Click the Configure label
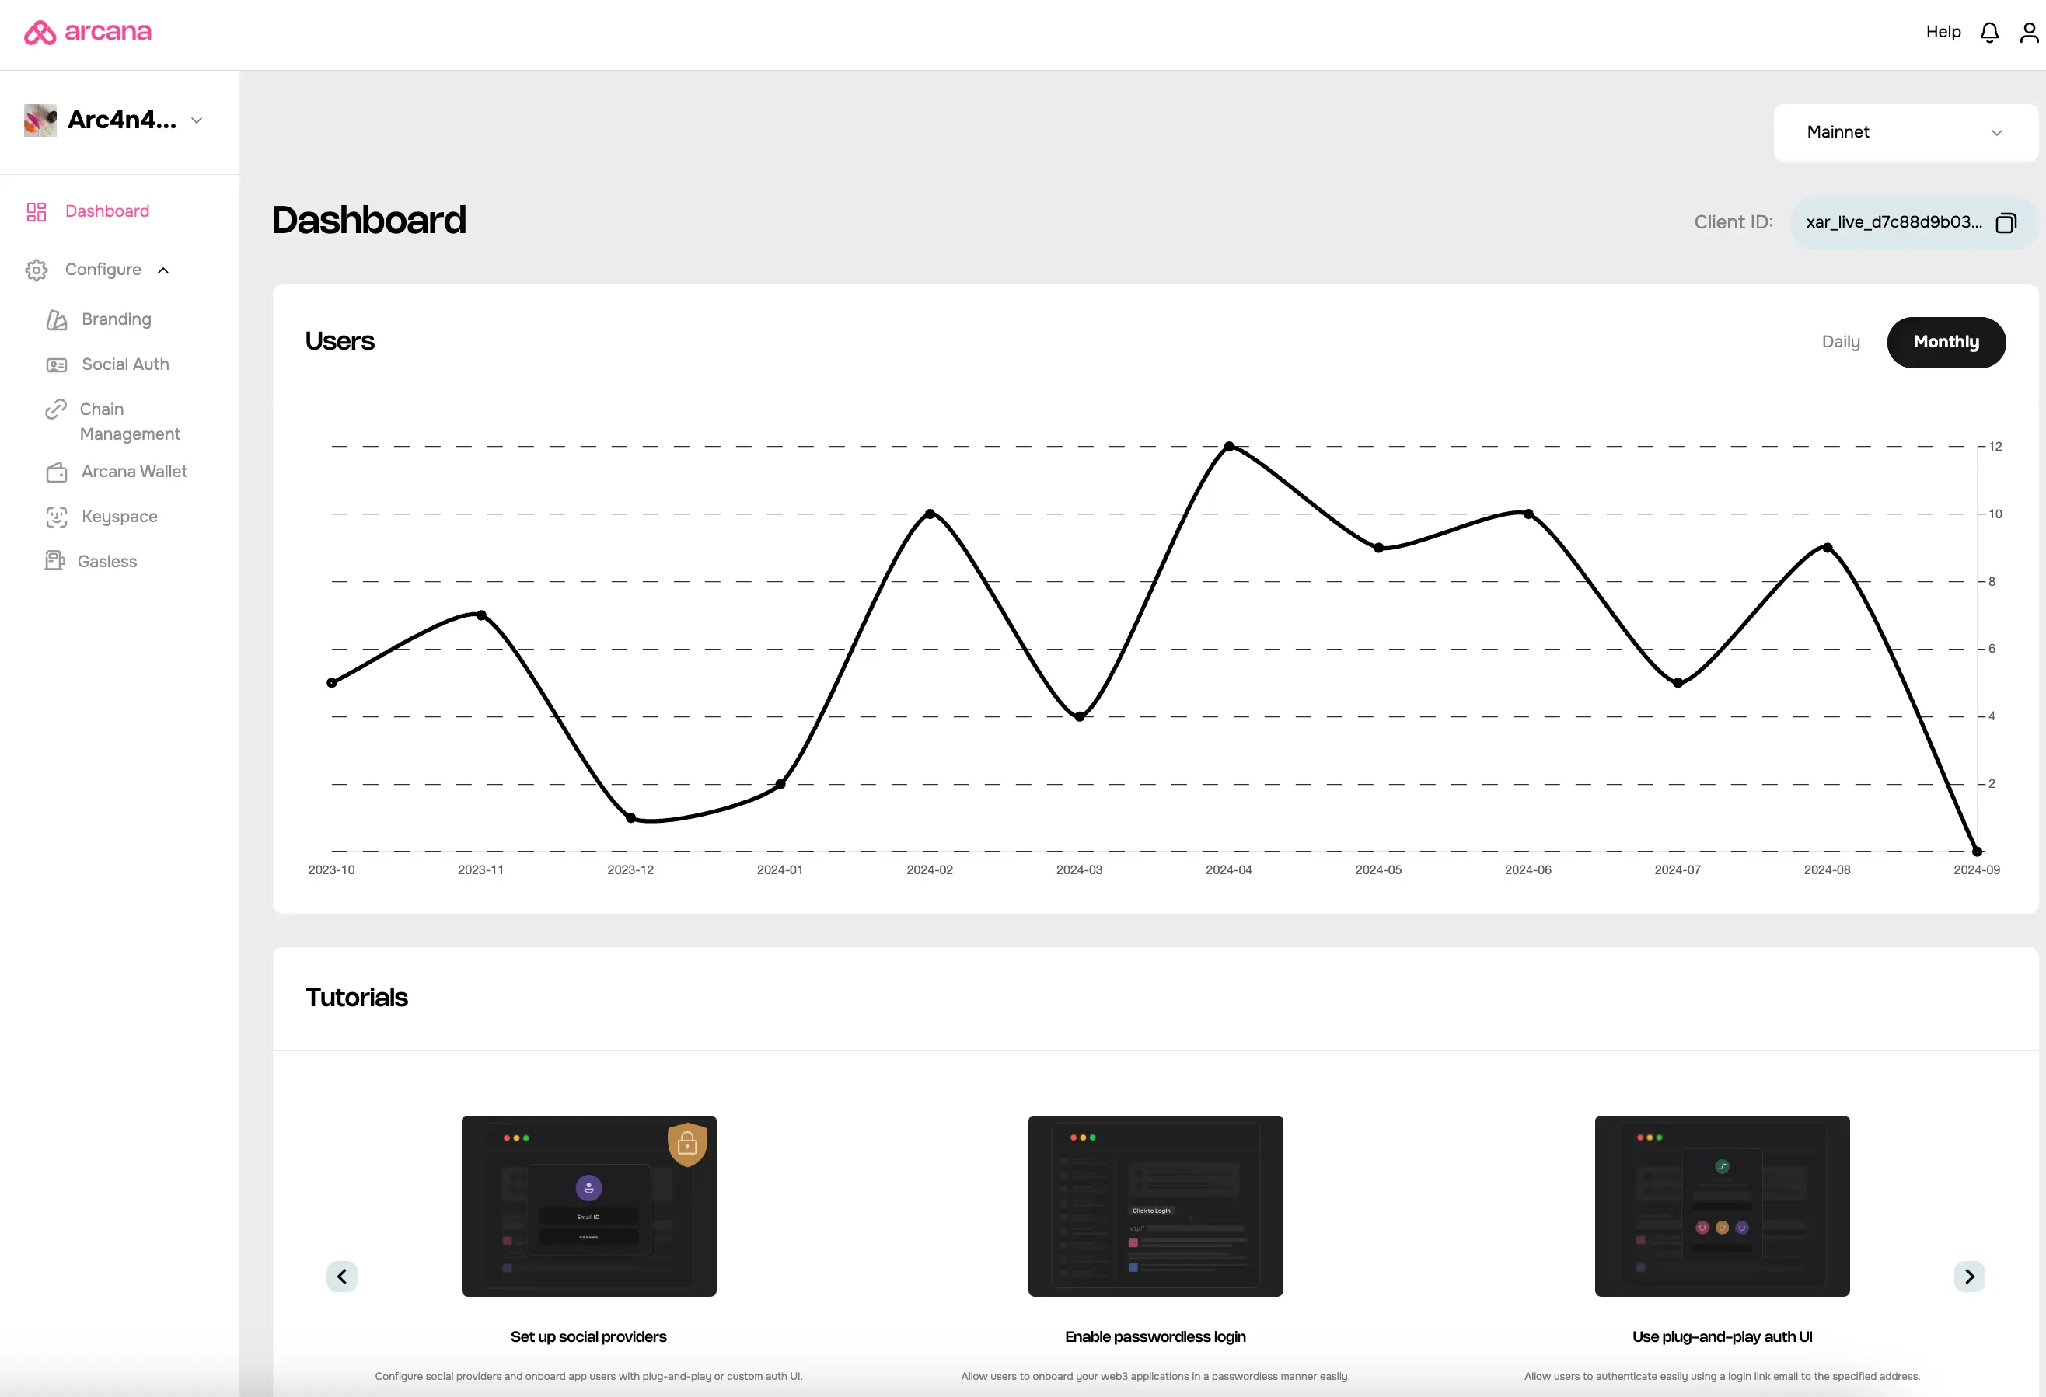The image size is (2046, 1397). pyautogui.click(x=103, y=269)
